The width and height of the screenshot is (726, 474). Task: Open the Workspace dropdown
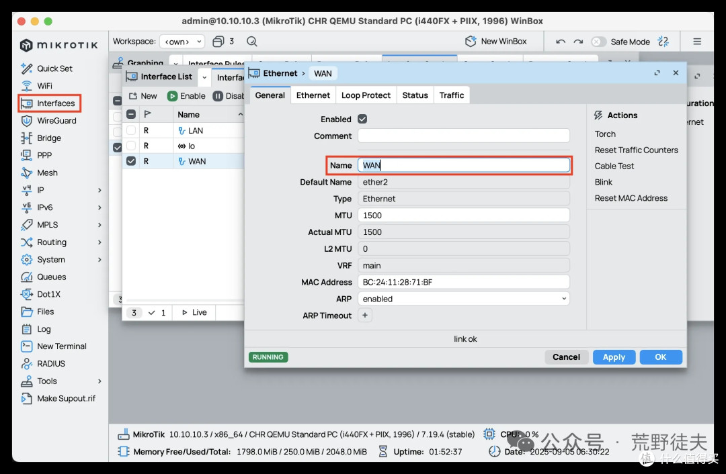click(x=182, y=42)
